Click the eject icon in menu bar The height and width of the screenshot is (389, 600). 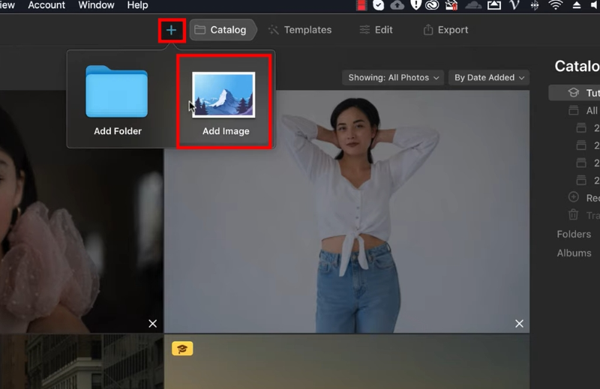point(576,5)
